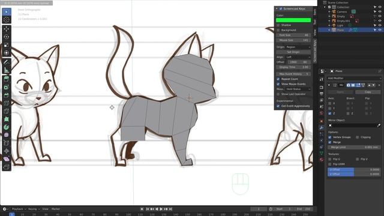Click the modifier Copy button

(x=368, y=92)
